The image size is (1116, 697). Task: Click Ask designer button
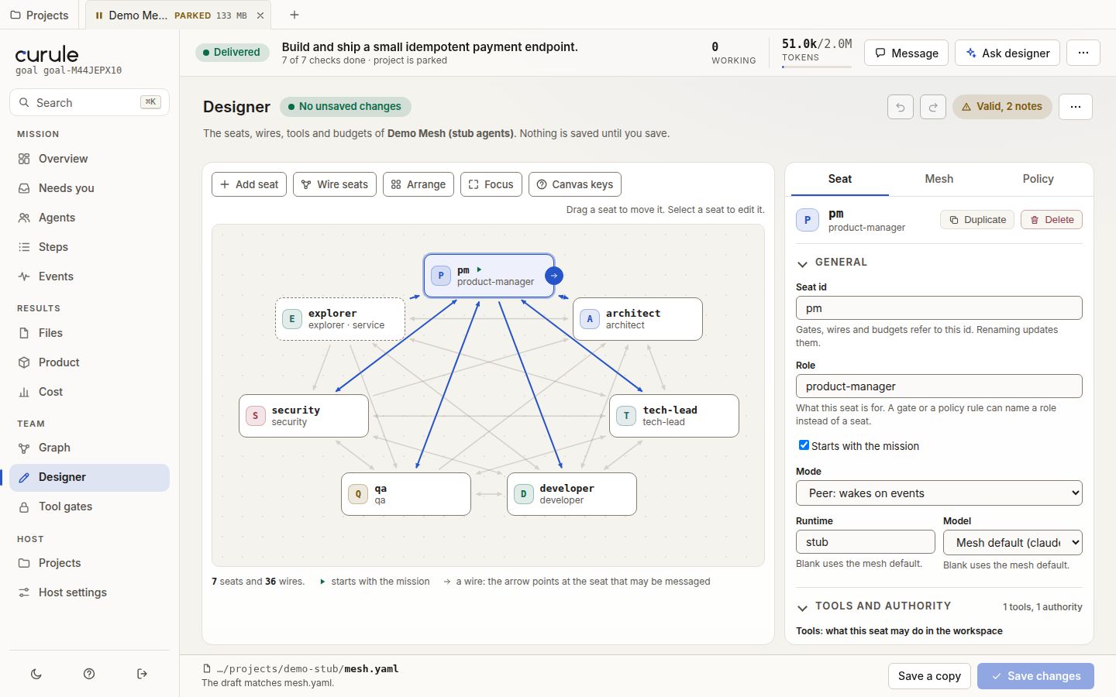tap(1007, 53)
